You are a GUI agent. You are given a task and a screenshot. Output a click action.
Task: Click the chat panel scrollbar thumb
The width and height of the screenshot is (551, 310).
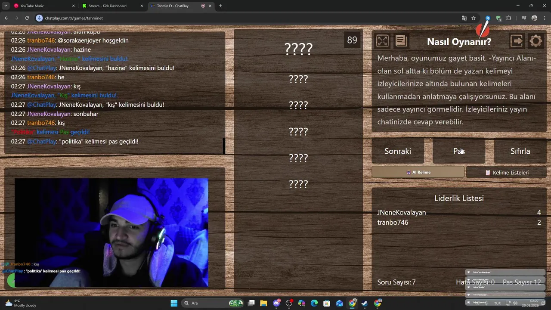pos(224,146)
